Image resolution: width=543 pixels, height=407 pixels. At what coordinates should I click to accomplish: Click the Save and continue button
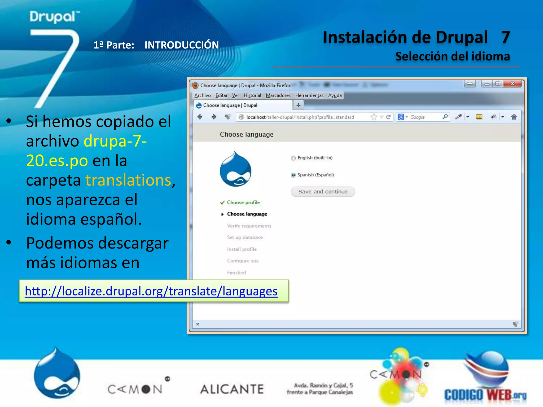tap(323, 192)
